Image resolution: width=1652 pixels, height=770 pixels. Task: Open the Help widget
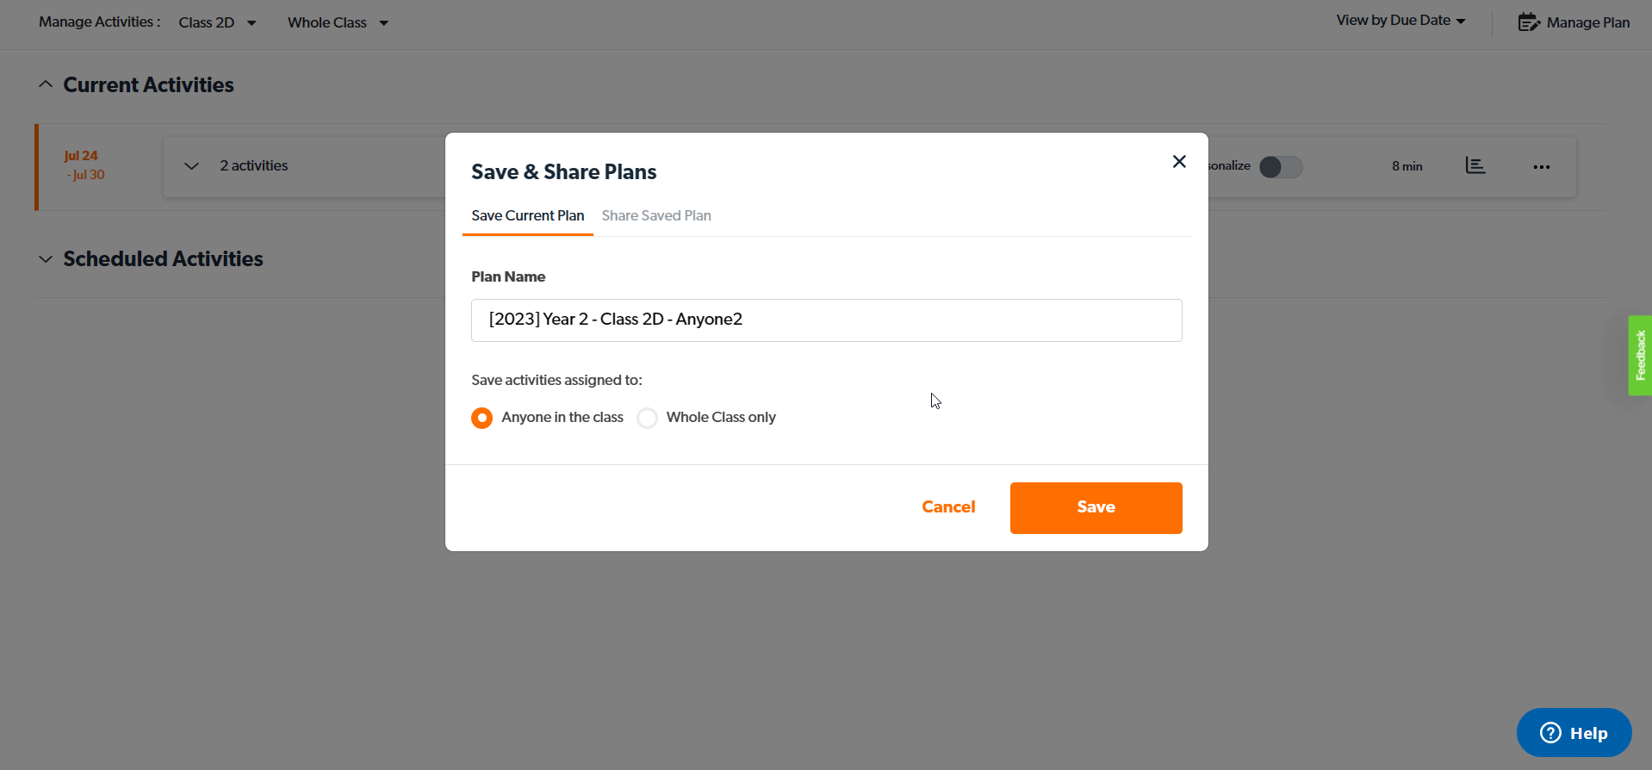coord(1573,732)
